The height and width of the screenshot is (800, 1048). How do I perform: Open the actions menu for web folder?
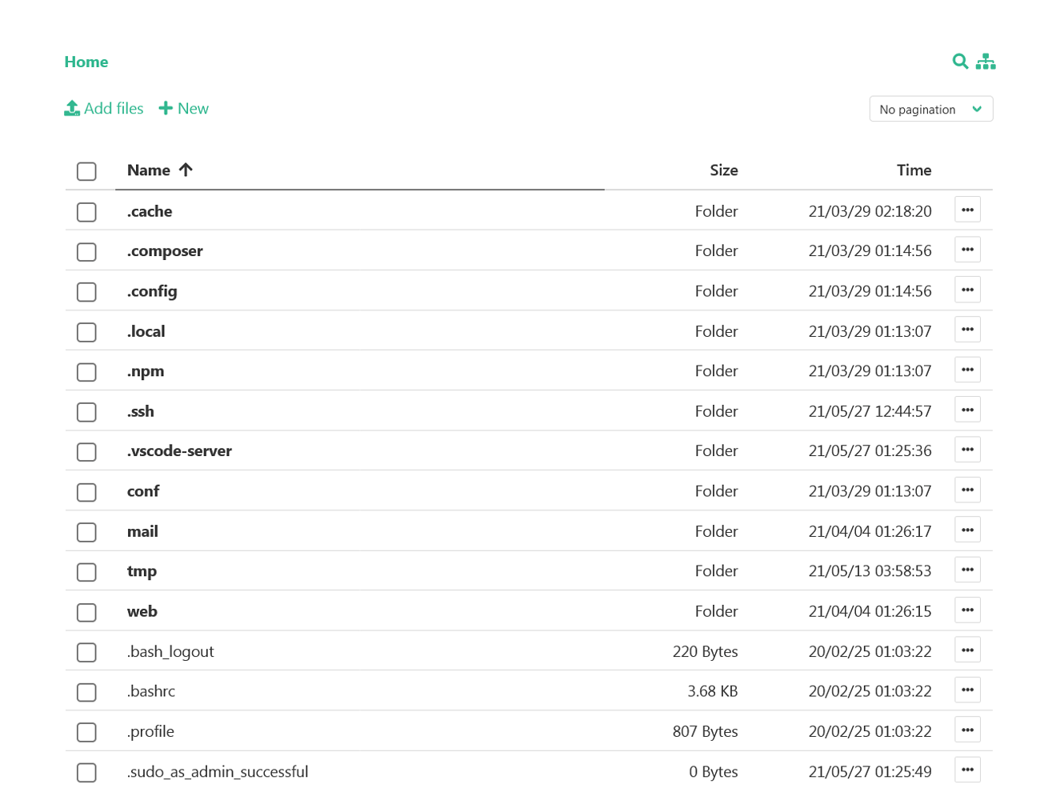[967, 610]
